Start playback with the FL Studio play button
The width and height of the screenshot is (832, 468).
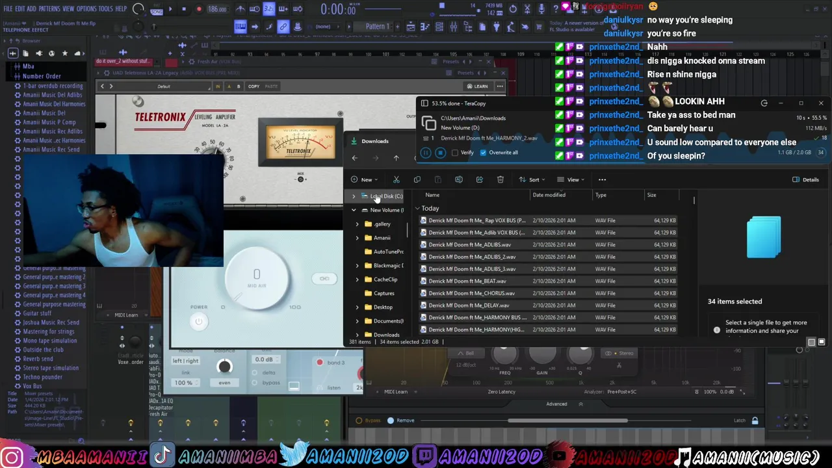pos(170,9)
